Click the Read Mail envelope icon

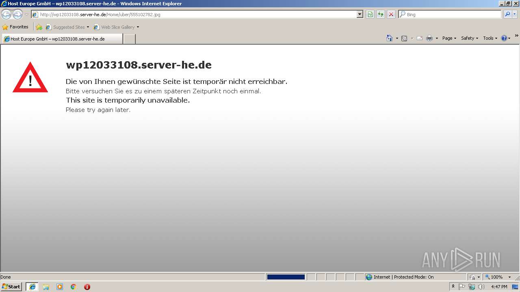[x=420, y=38]
